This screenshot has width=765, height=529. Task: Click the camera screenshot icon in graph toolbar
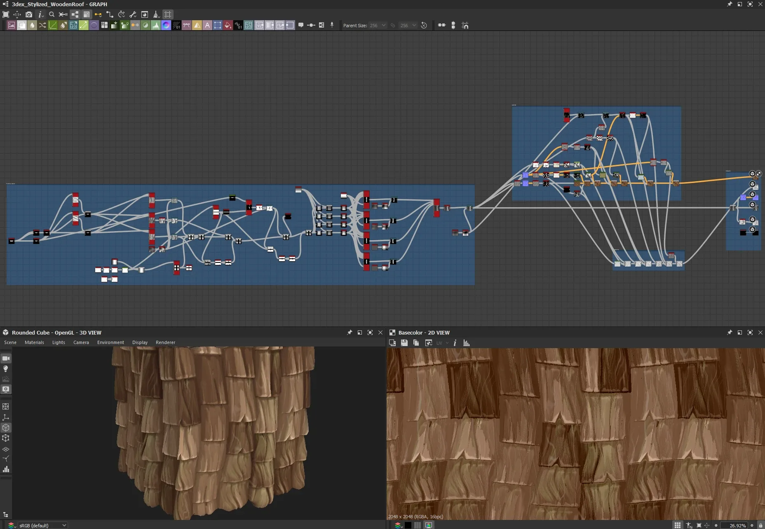[28, 14]
